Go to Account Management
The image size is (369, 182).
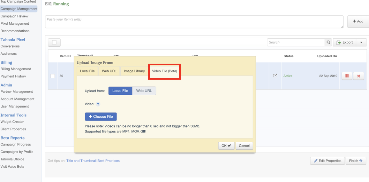click(x=18, y=99)
